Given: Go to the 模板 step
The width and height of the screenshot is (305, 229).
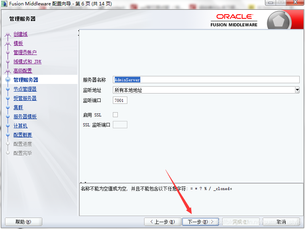Looking at the screenshot, I should click(18, 43).
